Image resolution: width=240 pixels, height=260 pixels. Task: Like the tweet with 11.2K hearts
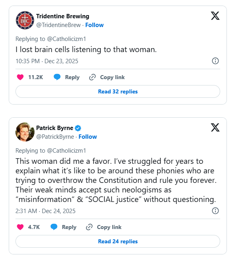tap(20, 77)
